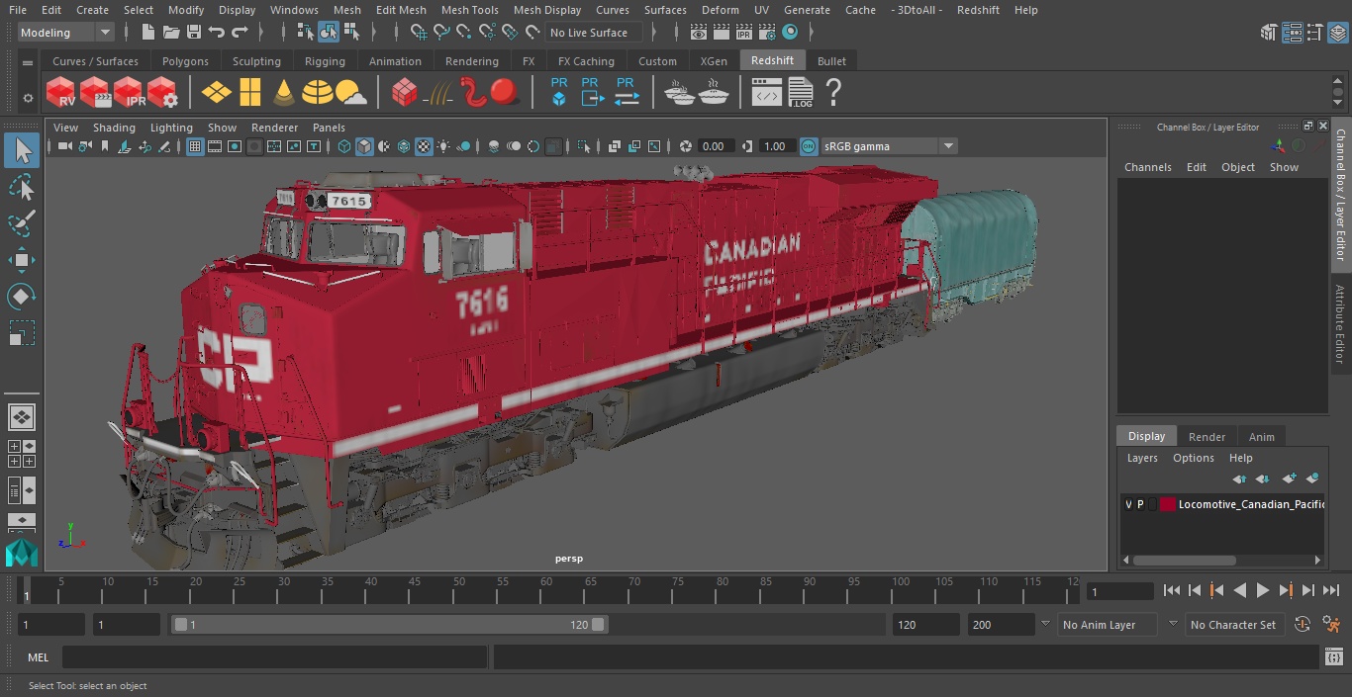Open the Modeling menu set dropdown
This screenshot has height=697, width=1352.
pyautogui.click(x=66, y=33)
